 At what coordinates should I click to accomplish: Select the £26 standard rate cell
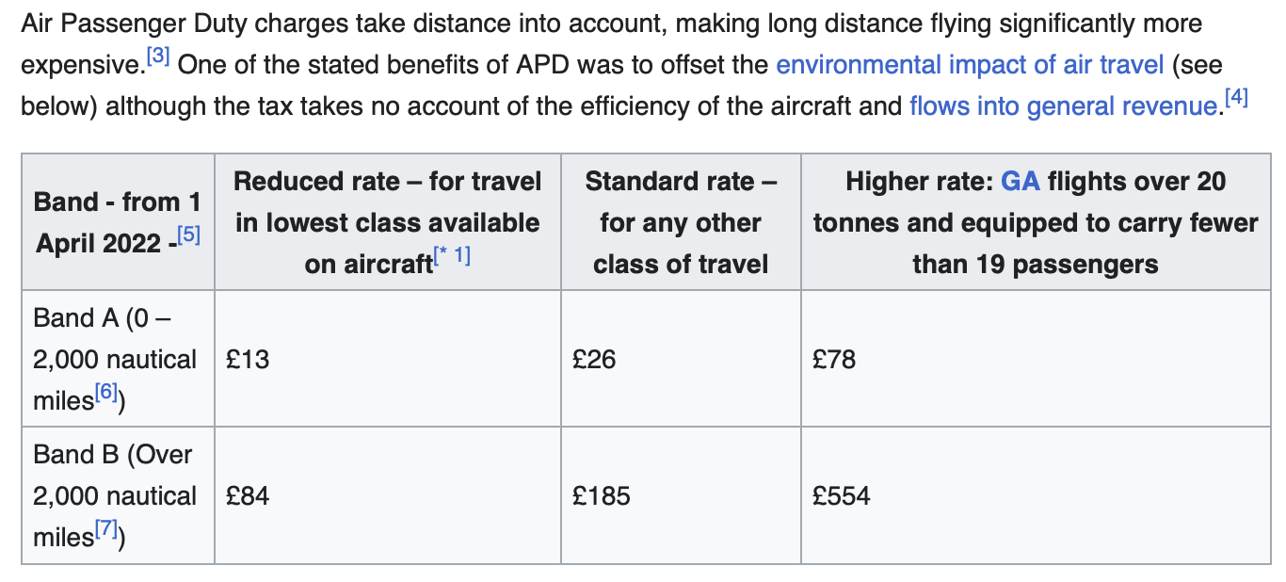[682, 359]
